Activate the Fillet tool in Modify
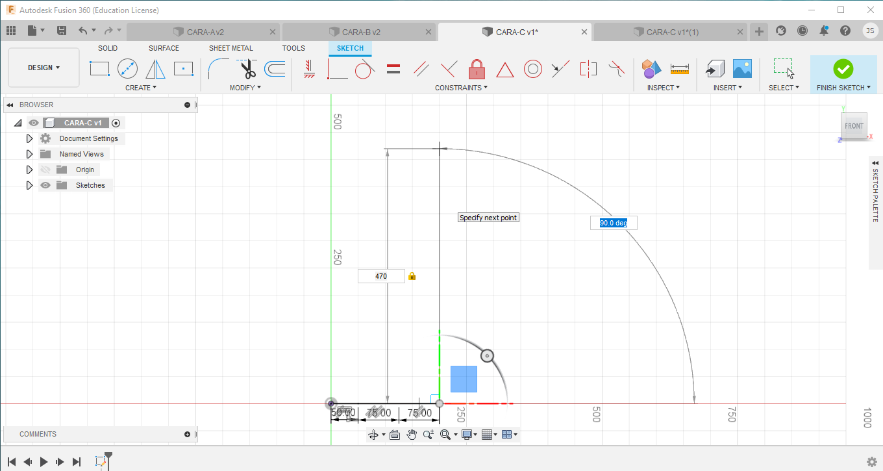883x471 pixels. [218, 68]
